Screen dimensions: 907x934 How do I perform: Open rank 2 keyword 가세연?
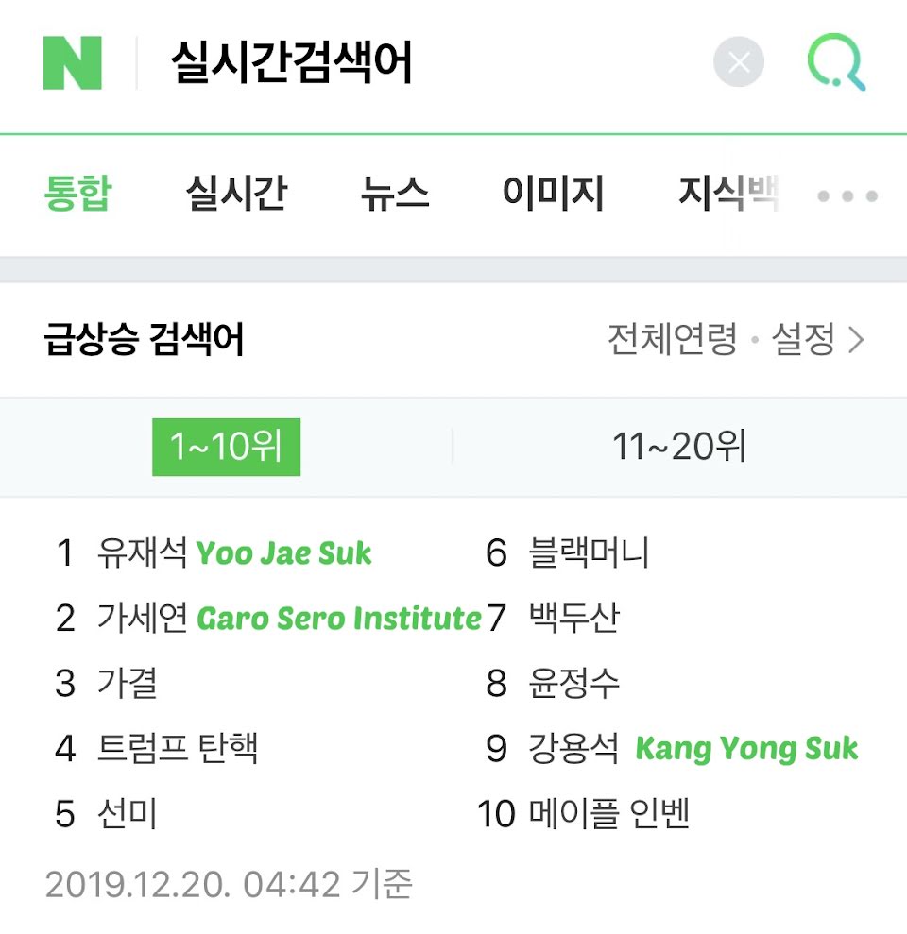click(x=142, y=618)
